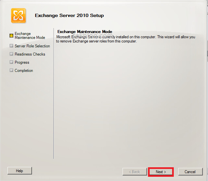Select the 'Server Role Selection' step label
Image resolution: width=208 pixels, height=181 pixels.
(32, 46)
